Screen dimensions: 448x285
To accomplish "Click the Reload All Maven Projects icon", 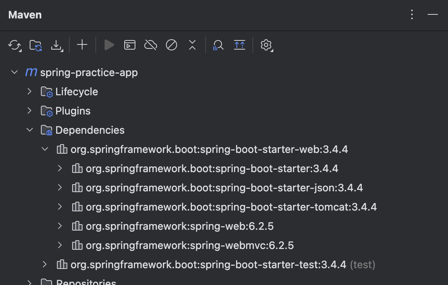I will (x=14, y=45).
